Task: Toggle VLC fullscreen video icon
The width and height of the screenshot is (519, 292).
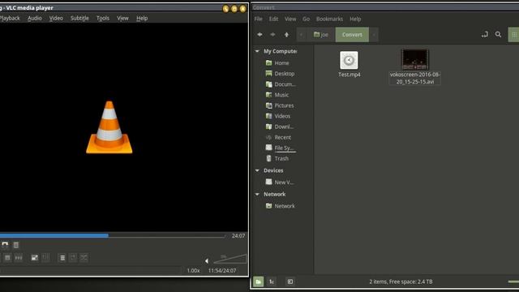Action: pos(34,258)
